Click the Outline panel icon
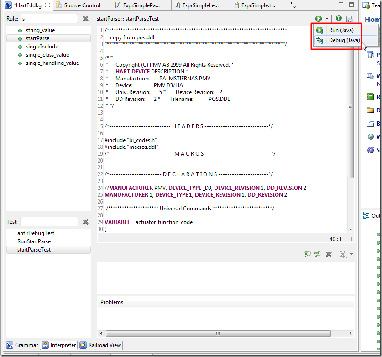This screenshot has width=382, height=357. click(366, 215)
